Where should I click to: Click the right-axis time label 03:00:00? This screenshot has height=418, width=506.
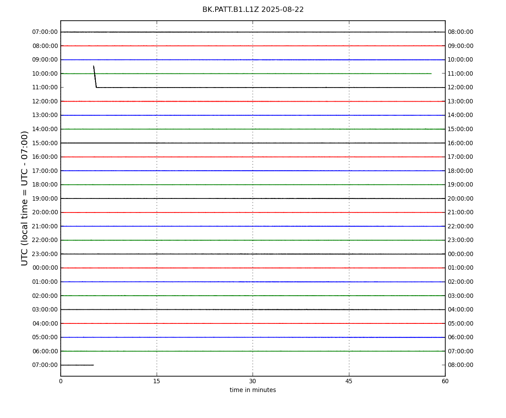coord(461,296)
